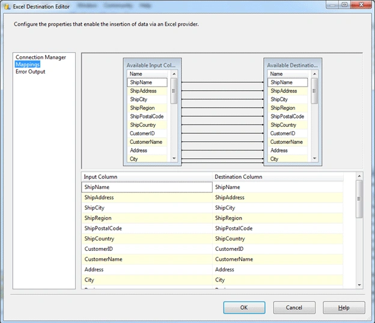Screen dimensions: 375x323
Task: Open Help for this editor
Action: [x=344, y=307]
